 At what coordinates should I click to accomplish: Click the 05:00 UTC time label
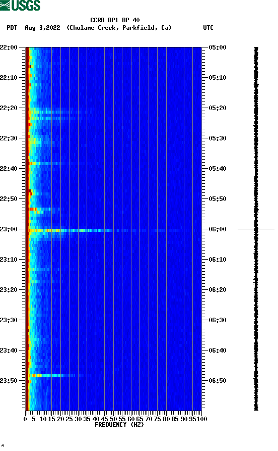(218, 47)
